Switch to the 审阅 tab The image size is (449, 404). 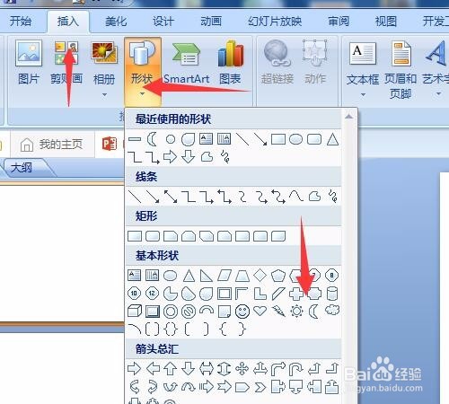pyautogui.click(x=339, y=22)
